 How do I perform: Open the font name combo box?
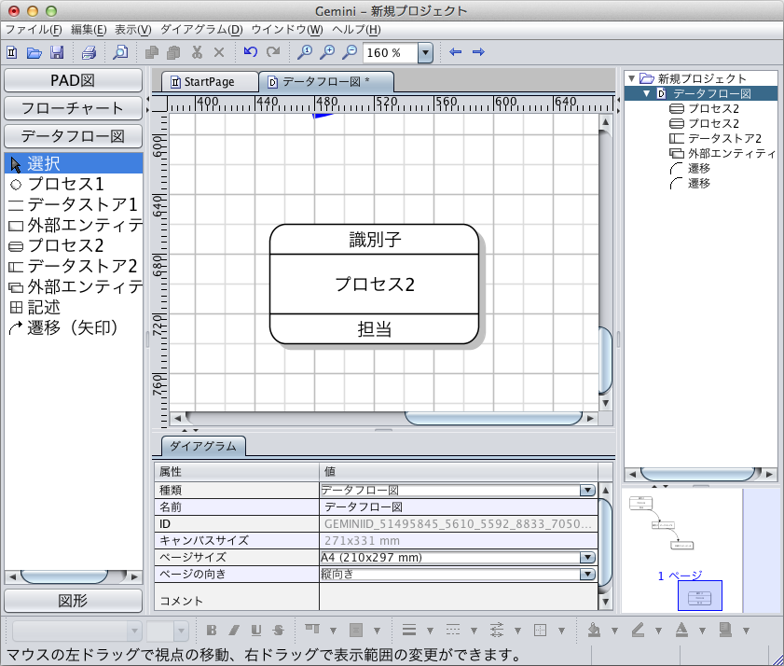[77, 631]
